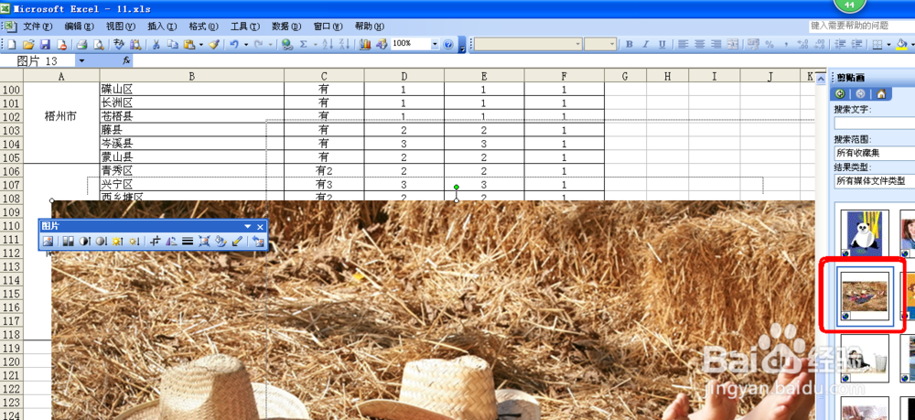Open Excel Help question mark icon
915x420 pixels.
pos(448,44)
